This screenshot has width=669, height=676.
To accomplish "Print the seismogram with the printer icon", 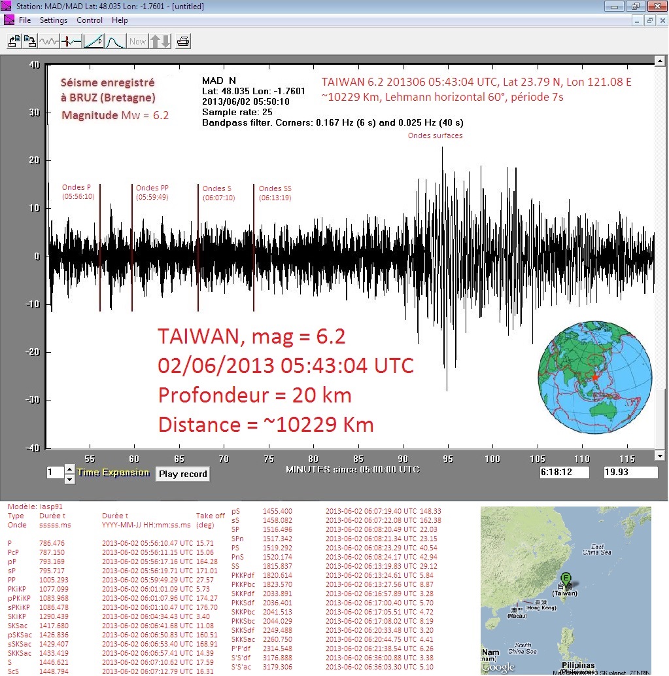I will pos(183,41).
